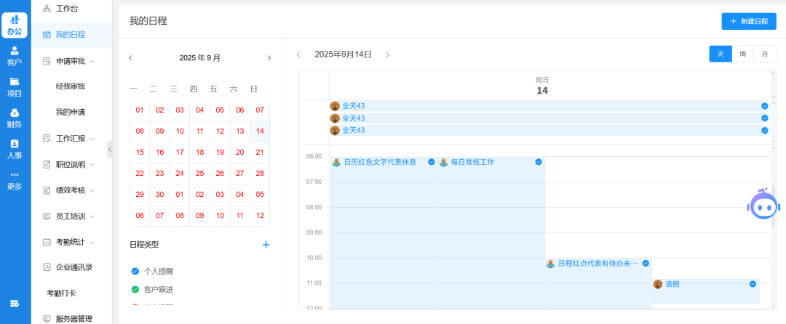
Task: Expand the 绩效考核 menu
Action: coord(92,190)
